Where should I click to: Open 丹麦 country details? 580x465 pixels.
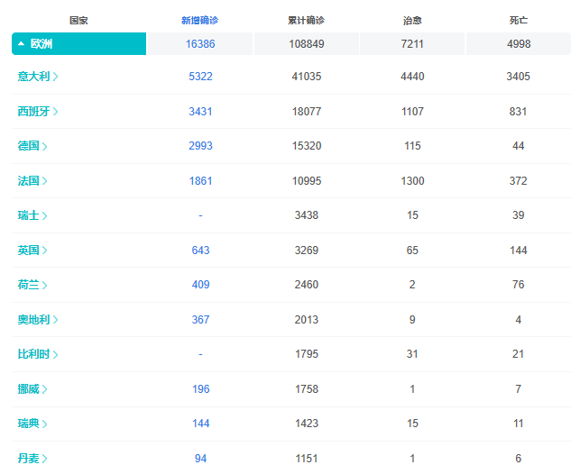(32, 459)
